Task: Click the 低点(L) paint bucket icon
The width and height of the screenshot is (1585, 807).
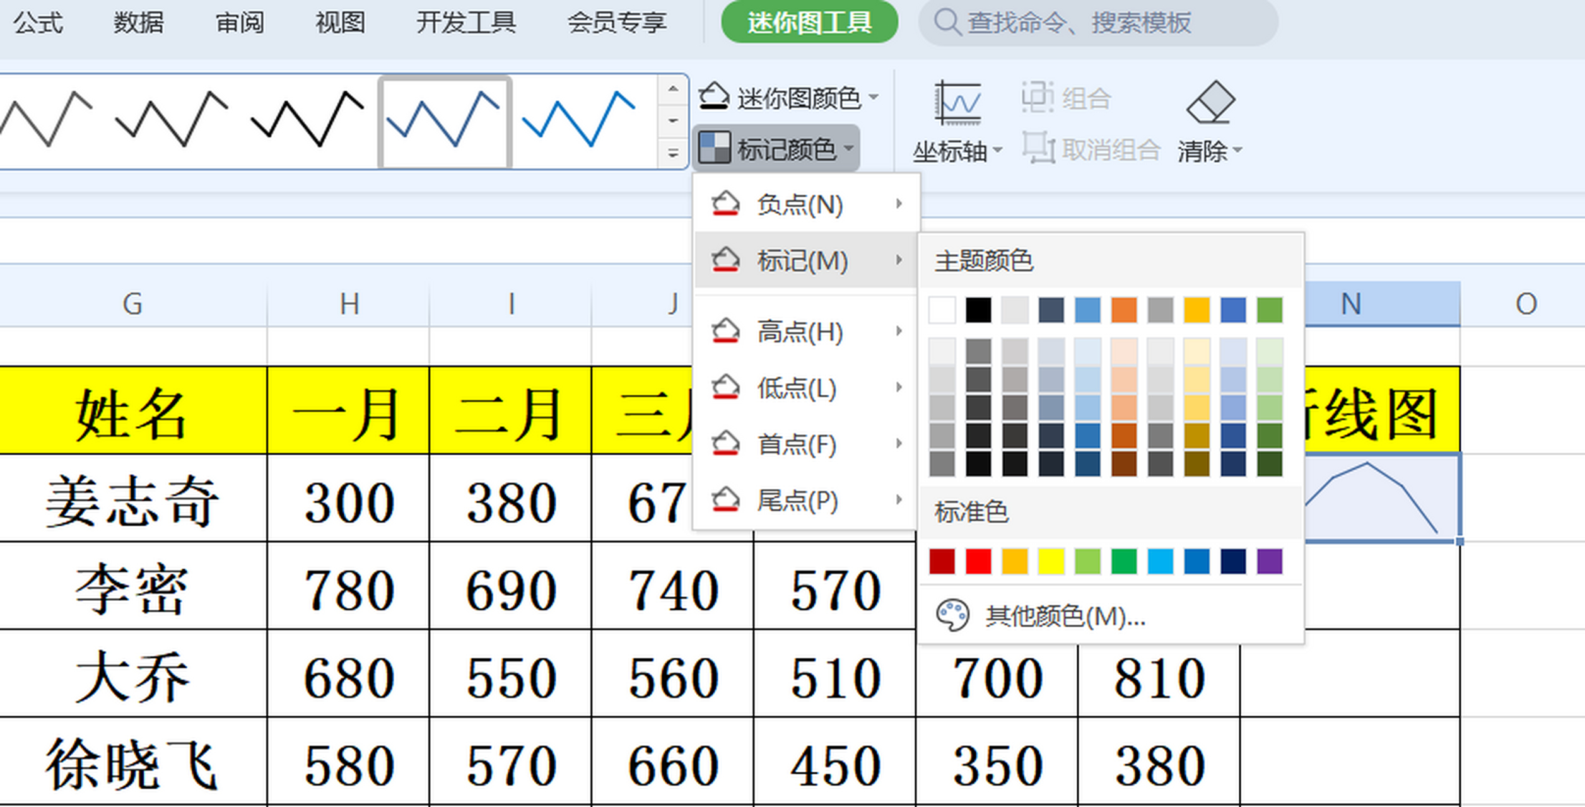Action: [x=725, y=387]
